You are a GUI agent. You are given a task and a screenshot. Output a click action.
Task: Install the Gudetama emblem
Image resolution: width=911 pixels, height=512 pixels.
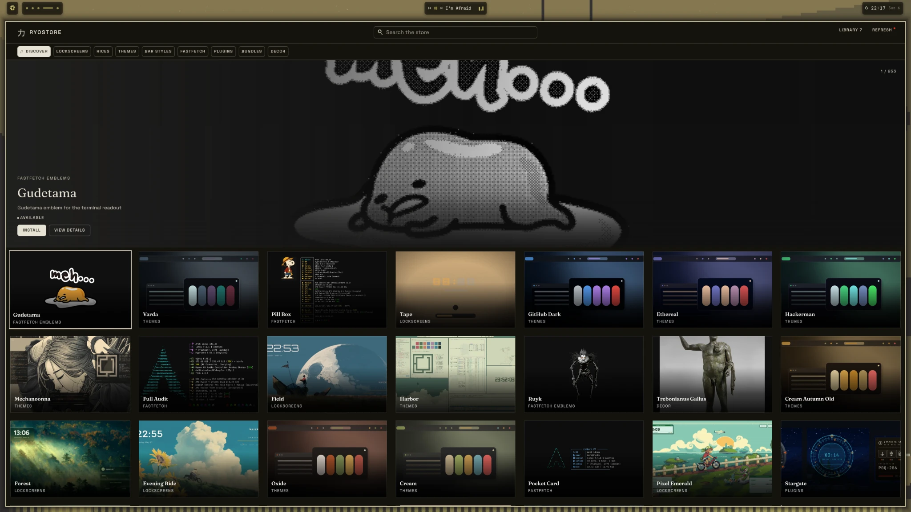(x=32, y=230)
